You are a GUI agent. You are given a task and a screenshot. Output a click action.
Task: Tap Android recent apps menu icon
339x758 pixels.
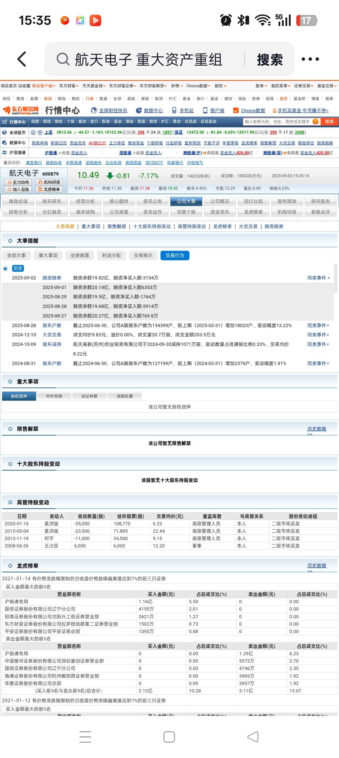point(85,737)
